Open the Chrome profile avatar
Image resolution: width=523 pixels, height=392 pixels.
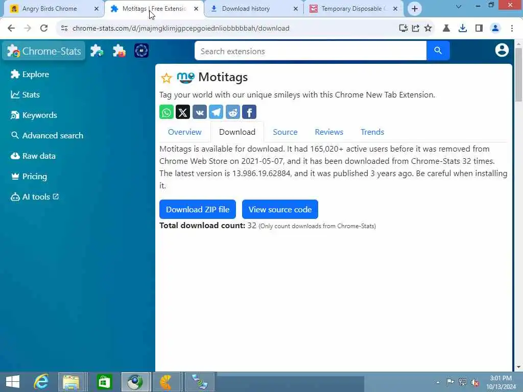[495, 29]
